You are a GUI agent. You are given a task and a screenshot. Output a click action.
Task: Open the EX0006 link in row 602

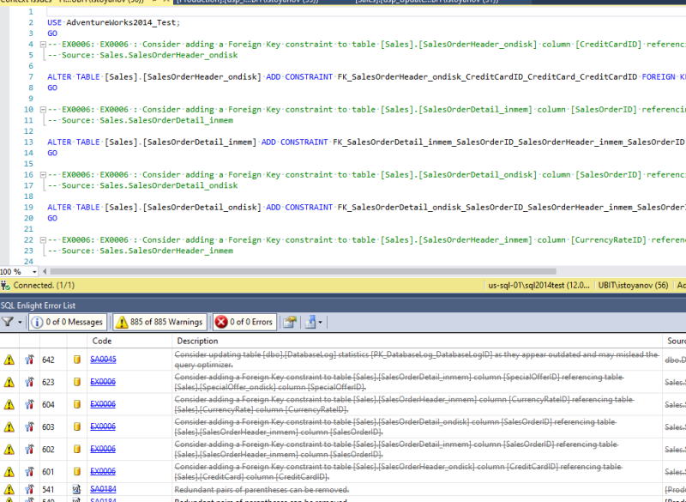point(103,449)
